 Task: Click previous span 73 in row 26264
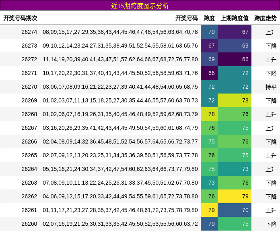[235, 169]
